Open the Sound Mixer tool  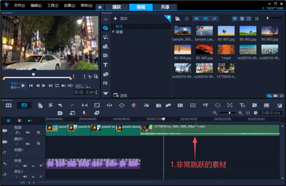pyautogui.click(x=146, y=105)
